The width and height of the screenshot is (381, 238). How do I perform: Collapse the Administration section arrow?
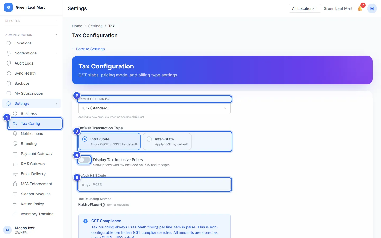[57, 35]
